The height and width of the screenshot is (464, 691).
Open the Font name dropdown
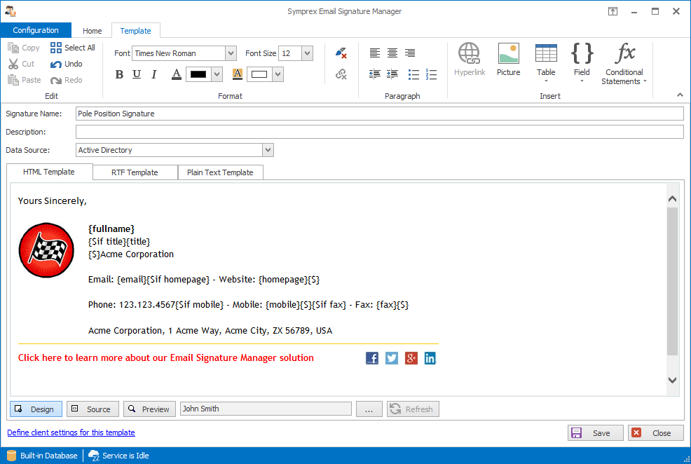(x=231, y=53)
